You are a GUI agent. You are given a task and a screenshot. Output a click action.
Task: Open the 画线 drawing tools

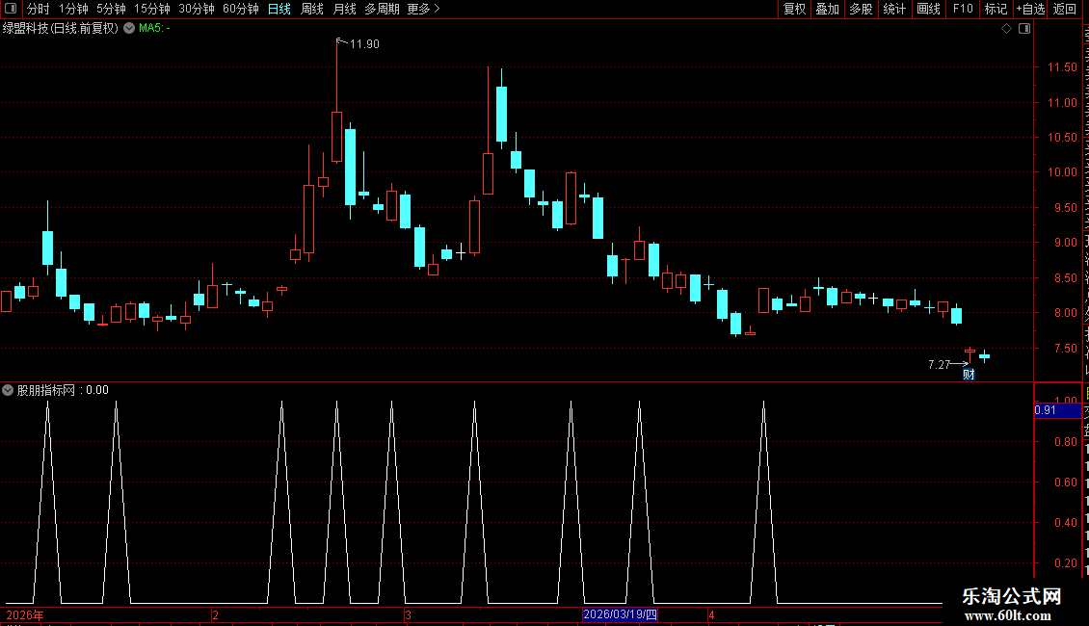pos(929,9)
